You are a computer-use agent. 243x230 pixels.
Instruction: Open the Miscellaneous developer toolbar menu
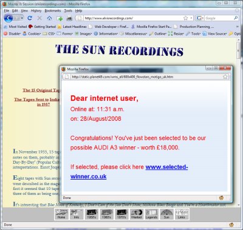pos(134,34)
